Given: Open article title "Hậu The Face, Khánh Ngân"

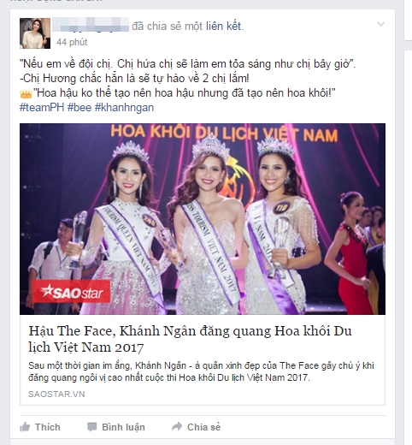Looking at the screenshot, I should 190,339.
